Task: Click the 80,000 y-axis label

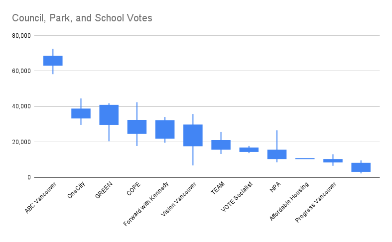Action: click(x=21, y=36)
